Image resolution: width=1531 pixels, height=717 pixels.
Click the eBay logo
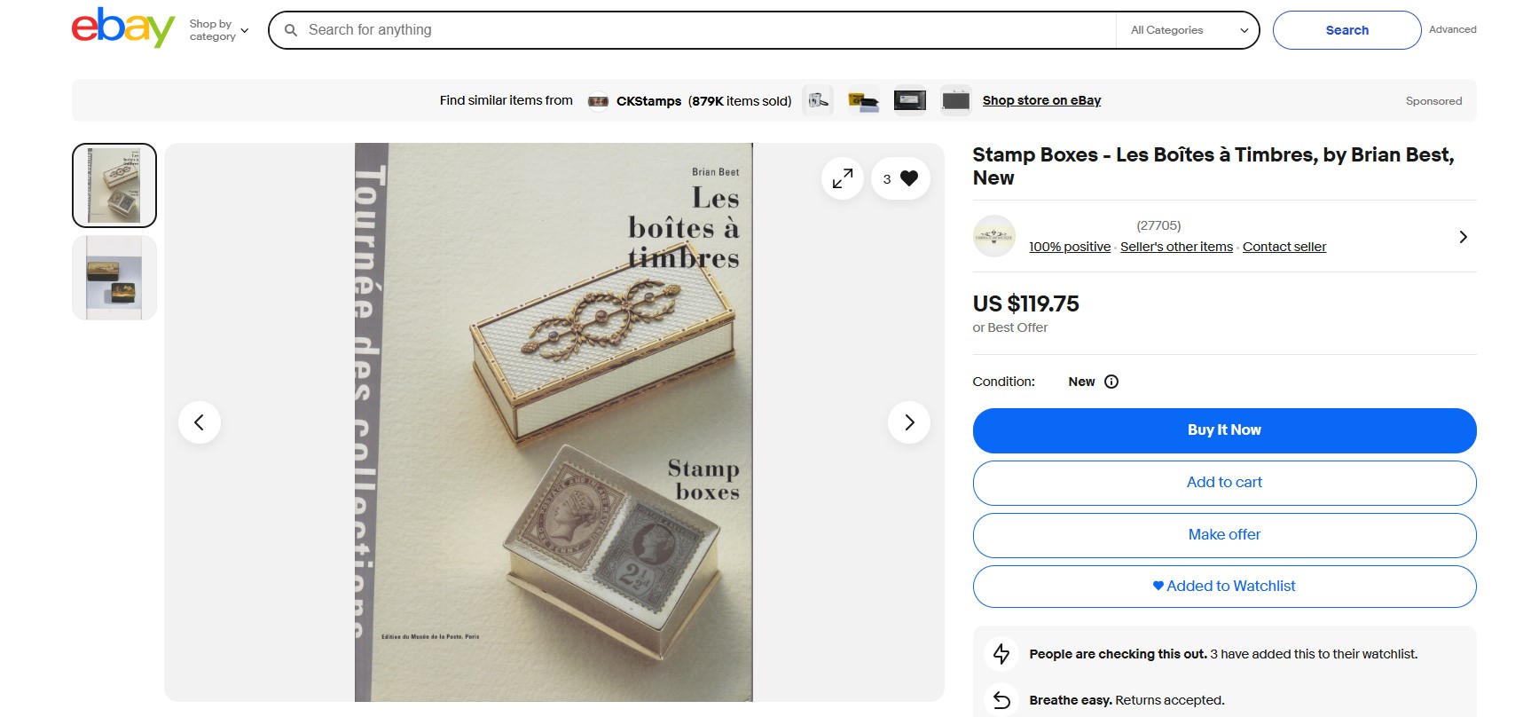[x=122, y=28]
